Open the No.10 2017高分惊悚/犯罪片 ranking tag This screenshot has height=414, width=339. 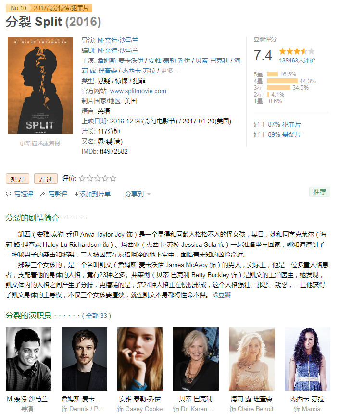49,8
